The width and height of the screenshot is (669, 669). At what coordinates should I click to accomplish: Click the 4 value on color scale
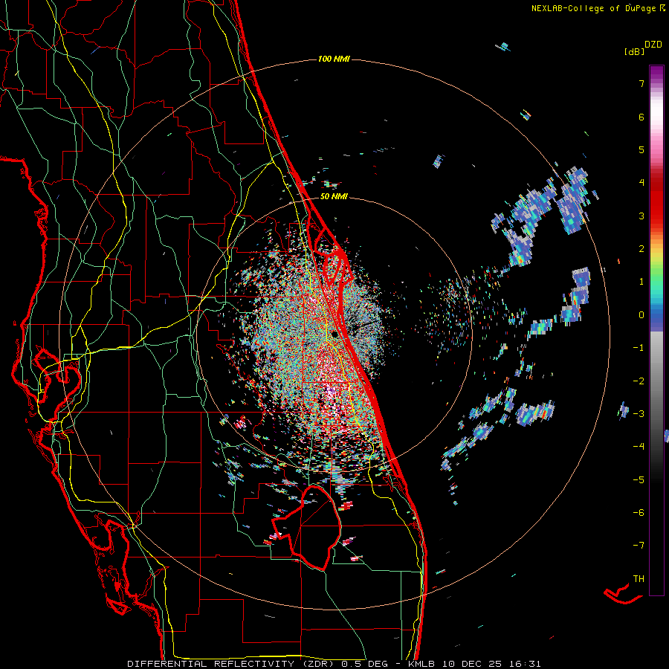[641, 183]
